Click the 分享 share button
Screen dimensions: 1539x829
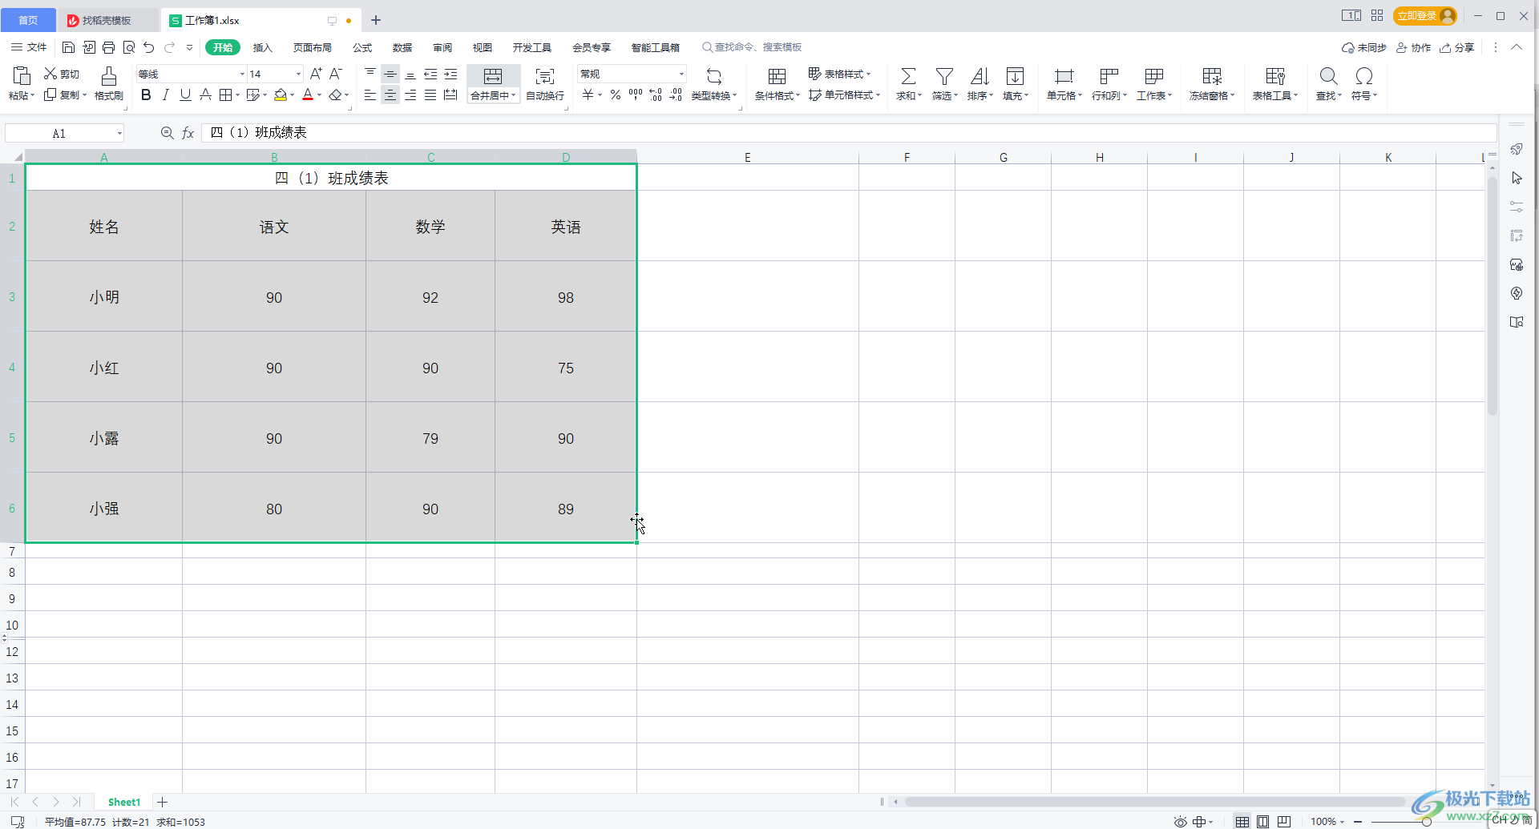(1456, 47)
